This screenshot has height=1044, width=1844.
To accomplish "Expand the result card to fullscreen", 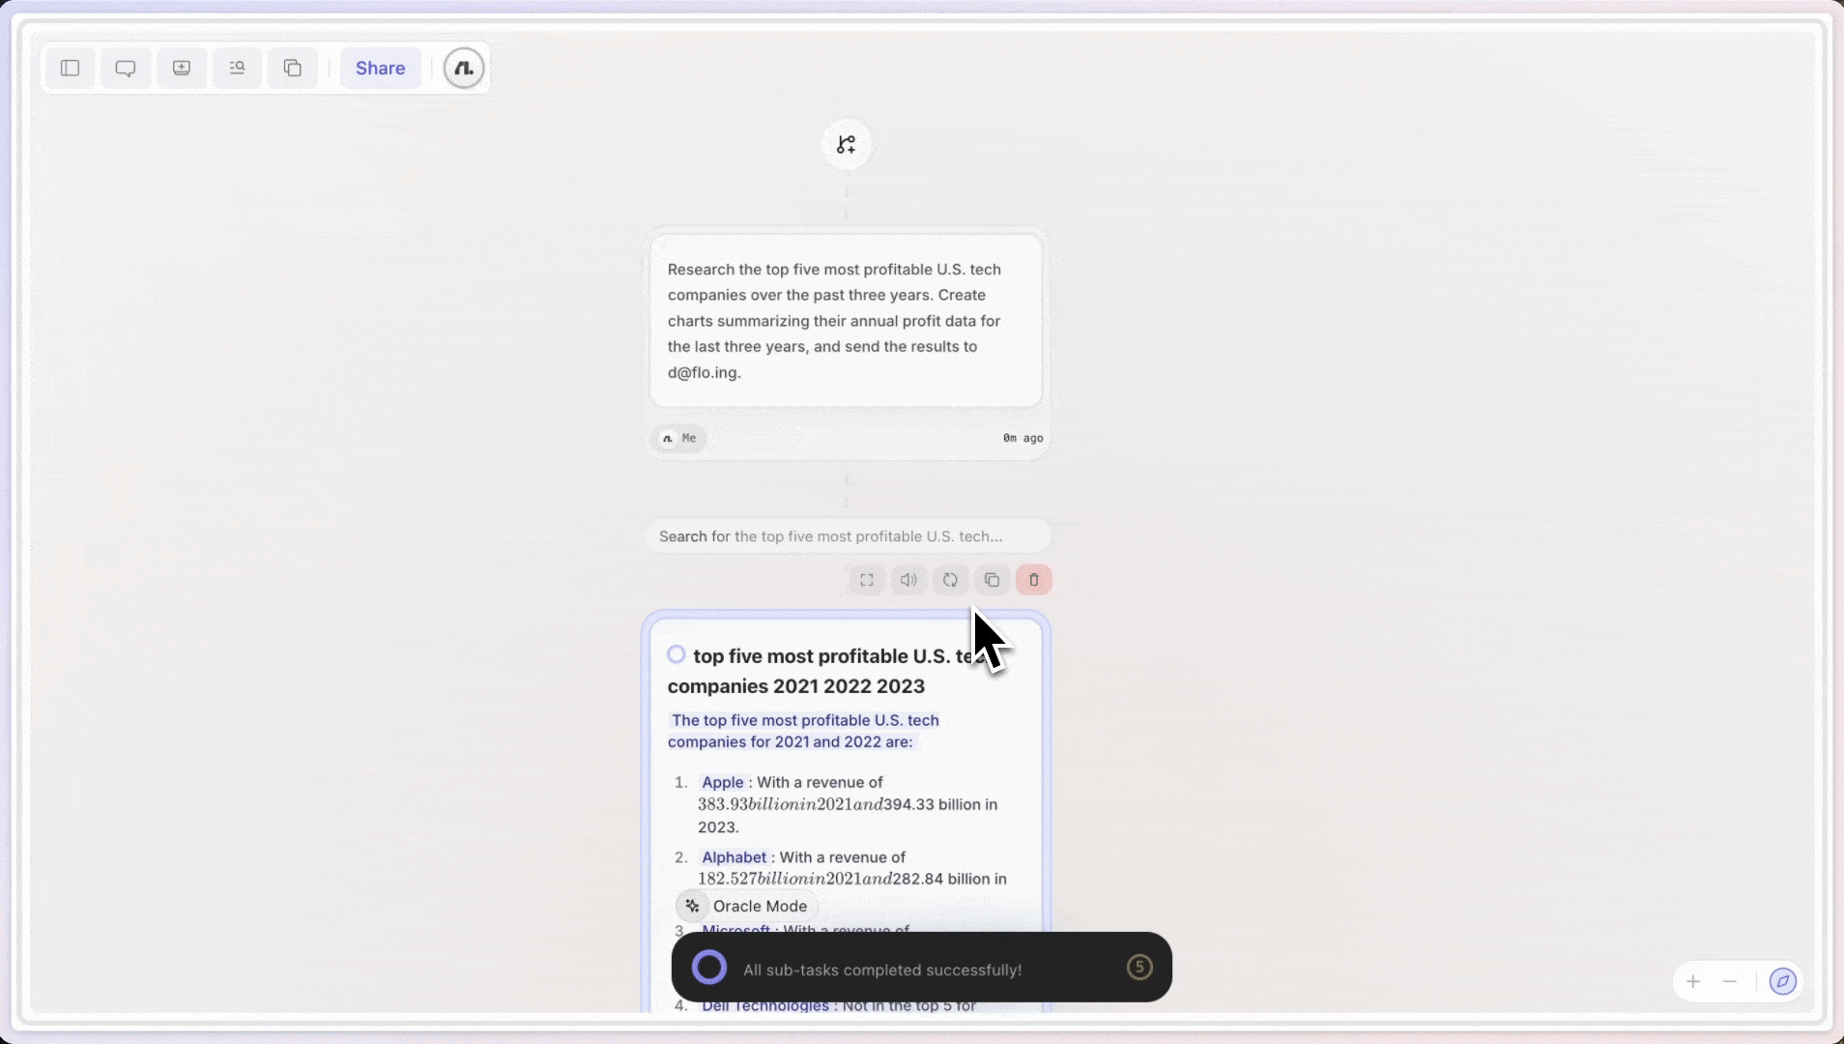I will click(867, 580).
